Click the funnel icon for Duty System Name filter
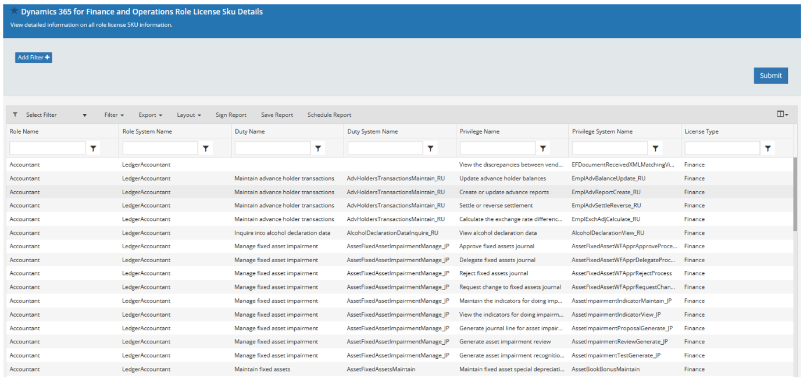Screen dimensions: 807x386 click(x=430, y=149)
